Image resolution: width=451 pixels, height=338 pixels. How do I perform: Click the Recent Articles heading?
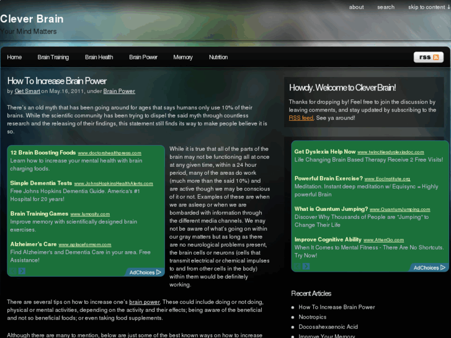[311, 293]
